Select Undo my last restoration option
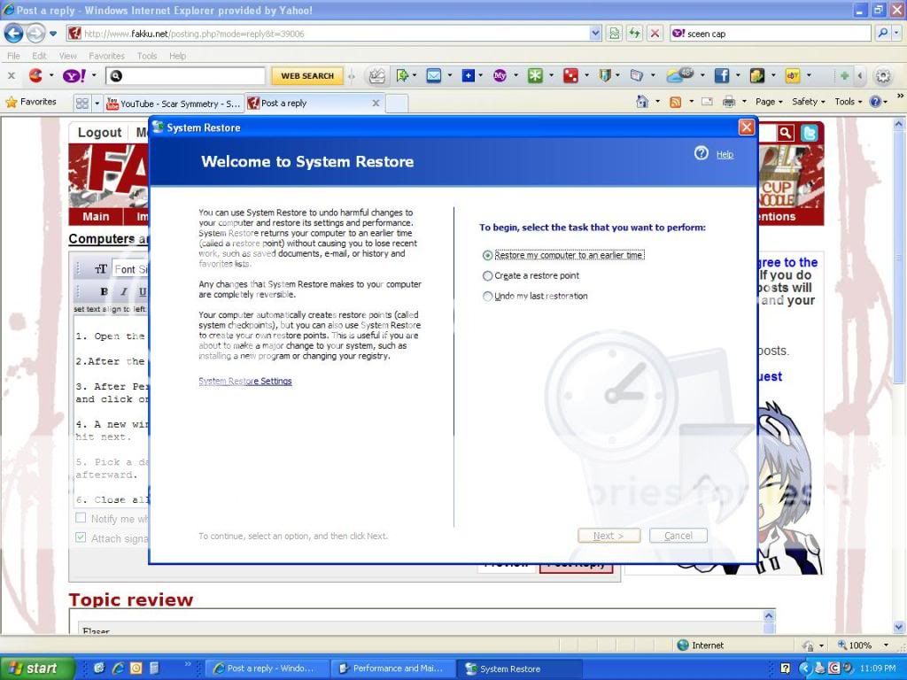This screenshot has height=680, width=907. tap(488, 297)
